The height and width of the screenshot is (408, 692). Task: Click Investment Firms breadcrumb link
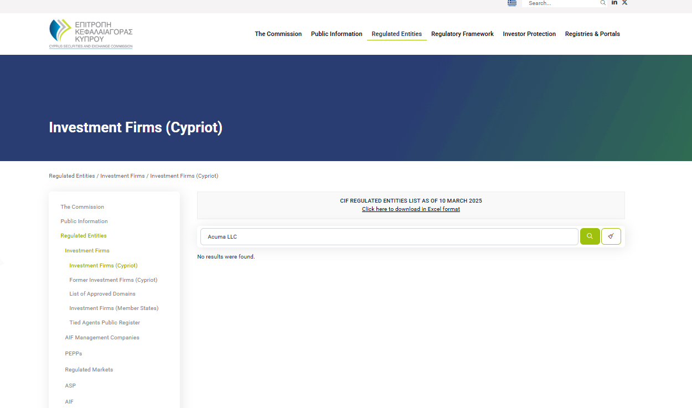point(122,176)
